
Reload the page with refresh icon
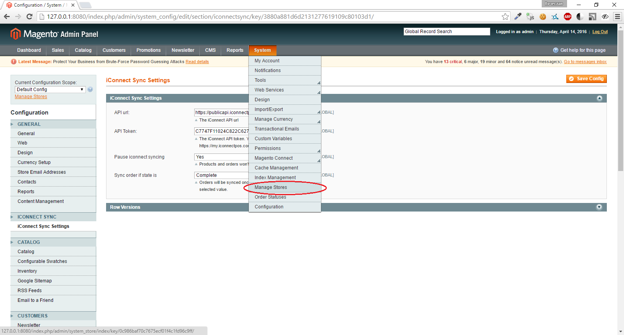(x=29, y=16)
